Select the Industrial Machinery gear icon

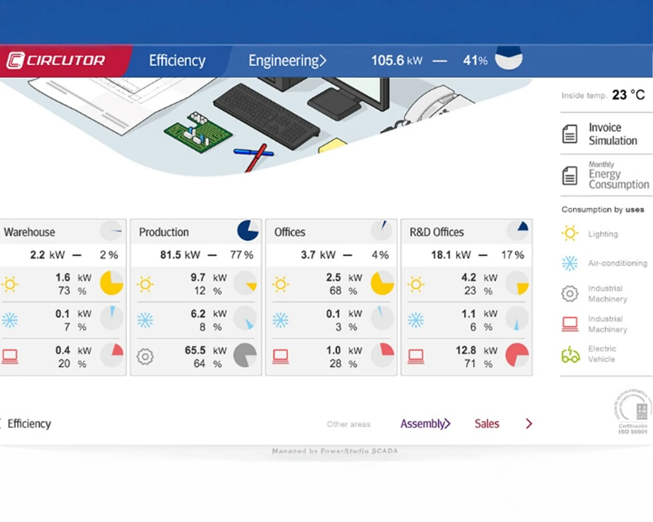click(570, 293)
